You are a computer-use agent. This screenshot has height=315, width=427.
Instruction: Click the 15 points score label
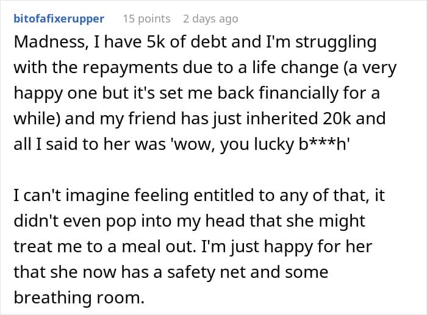tap(146, 19)
